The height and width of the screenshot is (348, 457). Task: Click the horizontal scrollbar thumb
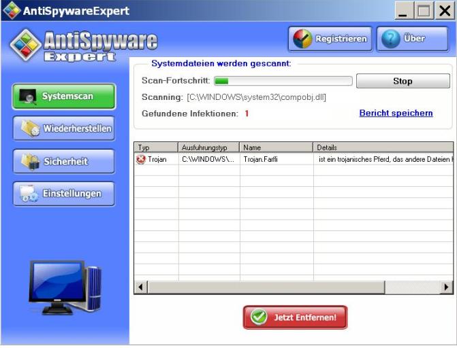tap(266, 288)
